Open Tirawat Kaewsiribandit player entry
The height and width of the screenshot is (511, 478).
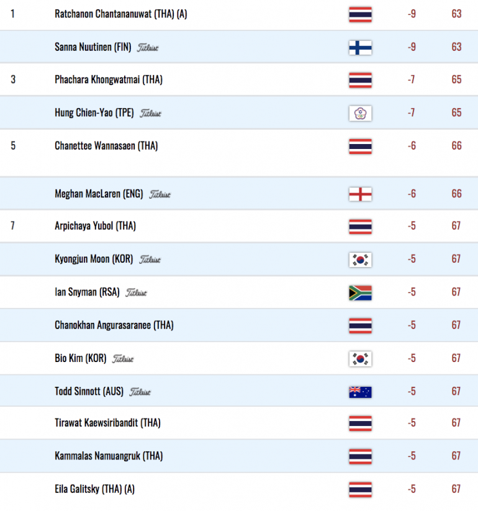(107, 423)
